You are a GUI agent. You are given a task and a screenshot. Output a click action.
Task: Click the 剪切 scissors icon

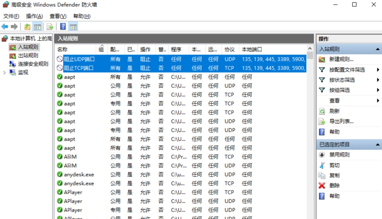point(322,165)
